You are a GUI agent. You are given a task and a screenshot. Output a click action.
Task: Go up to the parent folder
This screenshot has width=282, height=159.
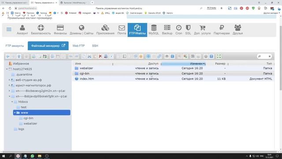click(19, 57)
